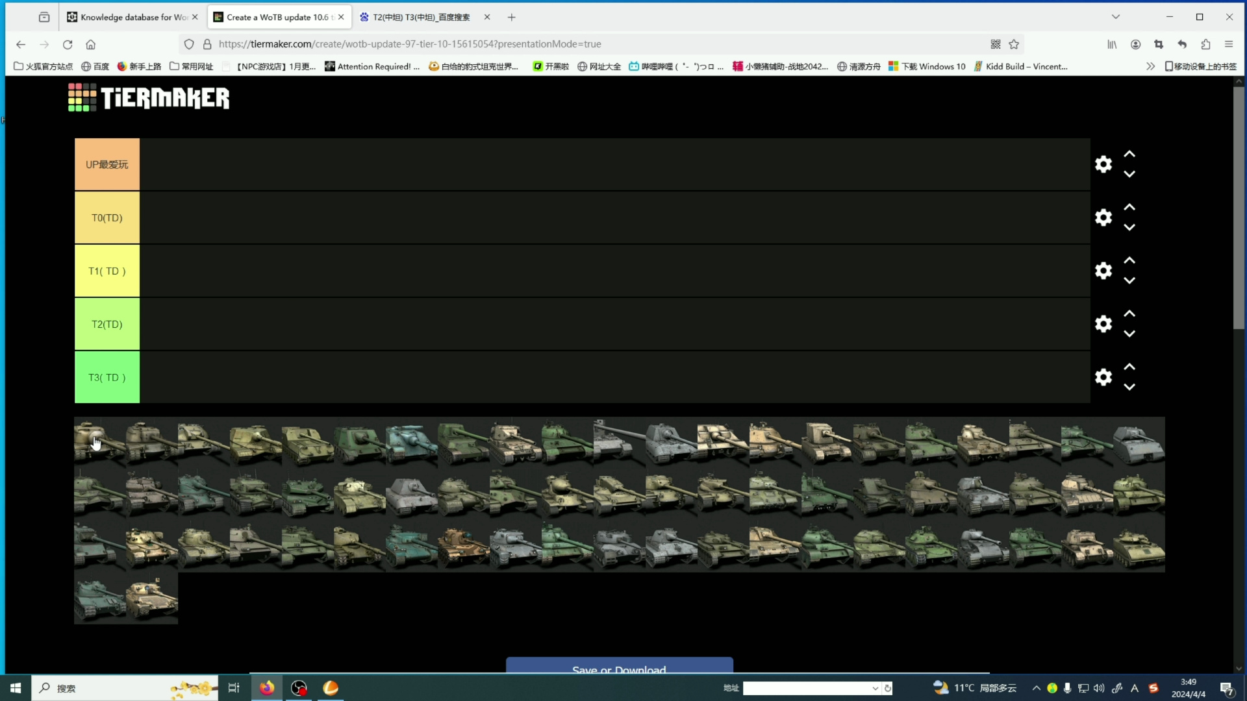Open Firefox account icon

pyautogui.click(x=1136, y=44)
